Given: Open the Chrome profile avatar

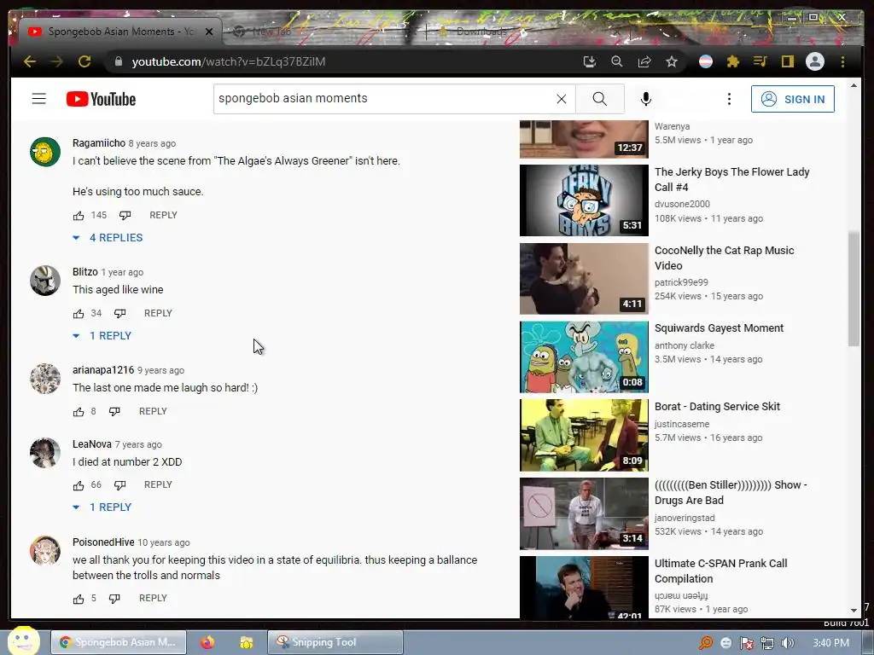Looking at the screenshot, I should tap(815, 61).
